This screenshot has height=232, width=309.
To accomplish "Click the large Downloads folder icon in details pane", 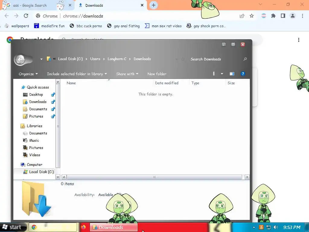I will pyautogui.click(x=37, y=199).
